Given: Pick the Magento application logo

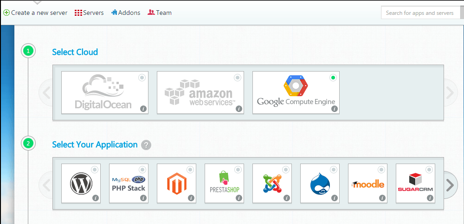Looking at the screenshot, I should (177, 184).
